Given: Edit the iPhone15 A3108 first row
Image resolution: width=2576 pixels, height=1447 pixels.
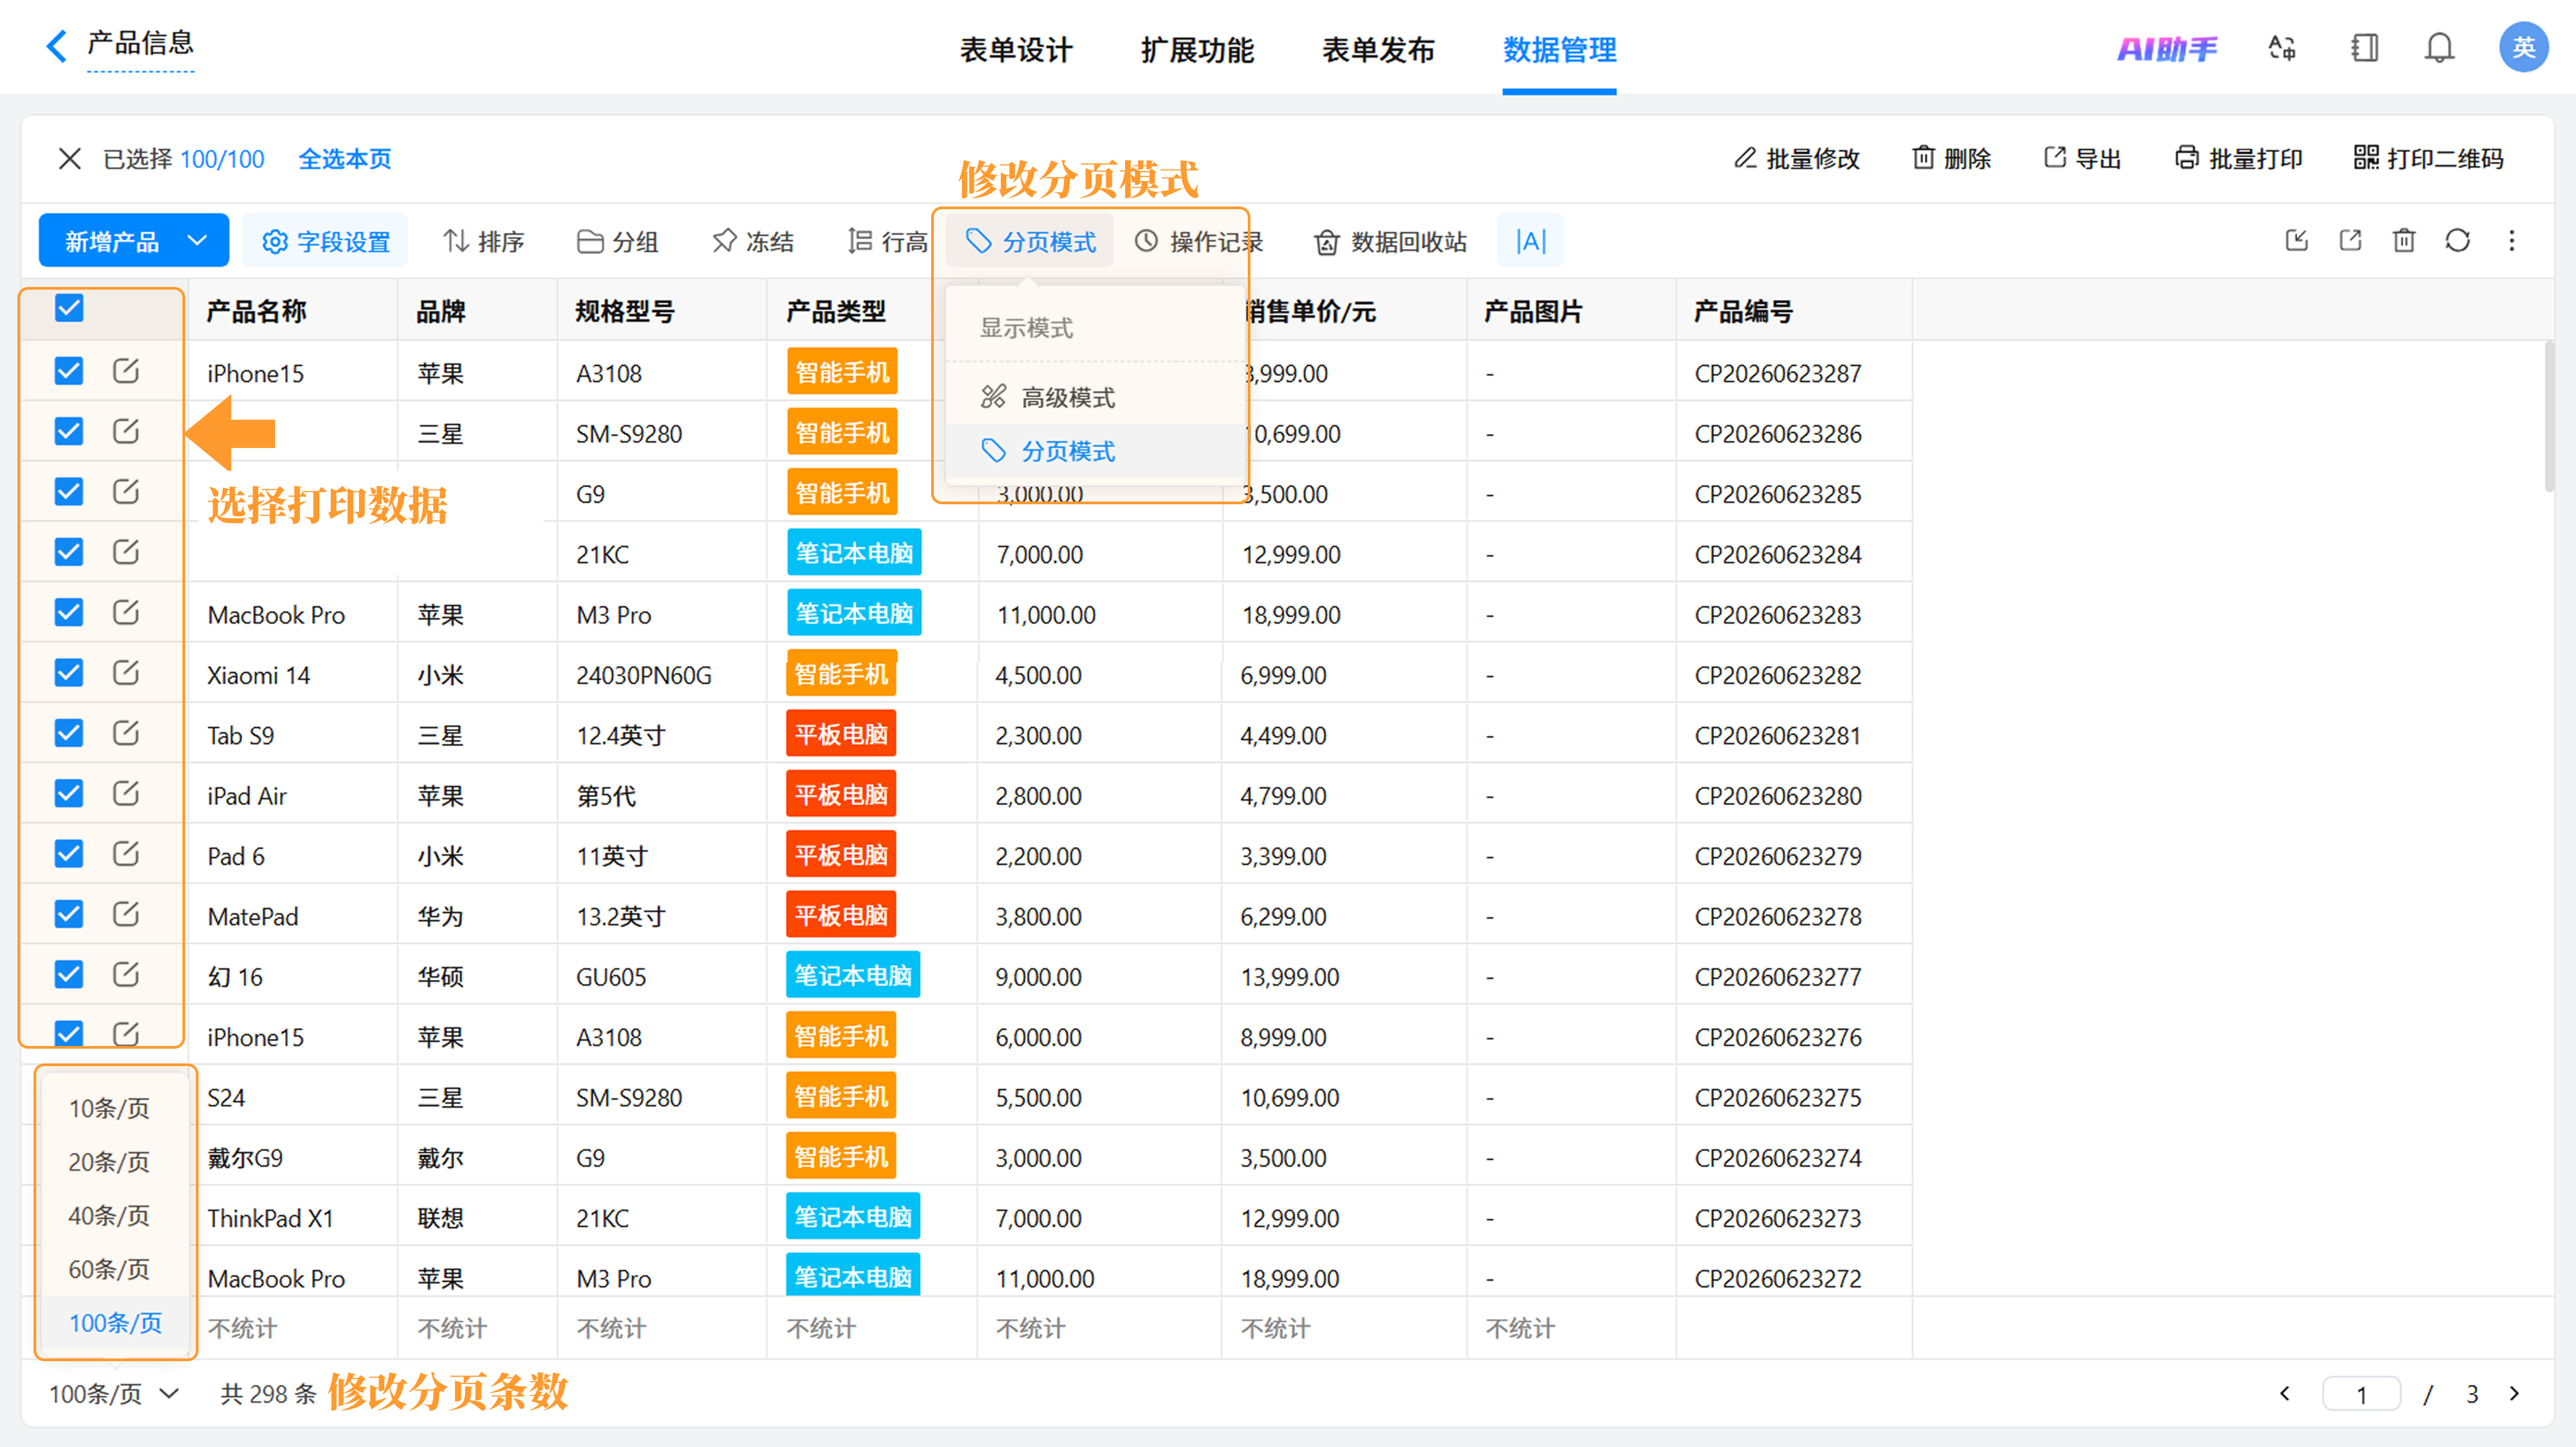Looking at the screenshot, I should [x=126, y=371].
